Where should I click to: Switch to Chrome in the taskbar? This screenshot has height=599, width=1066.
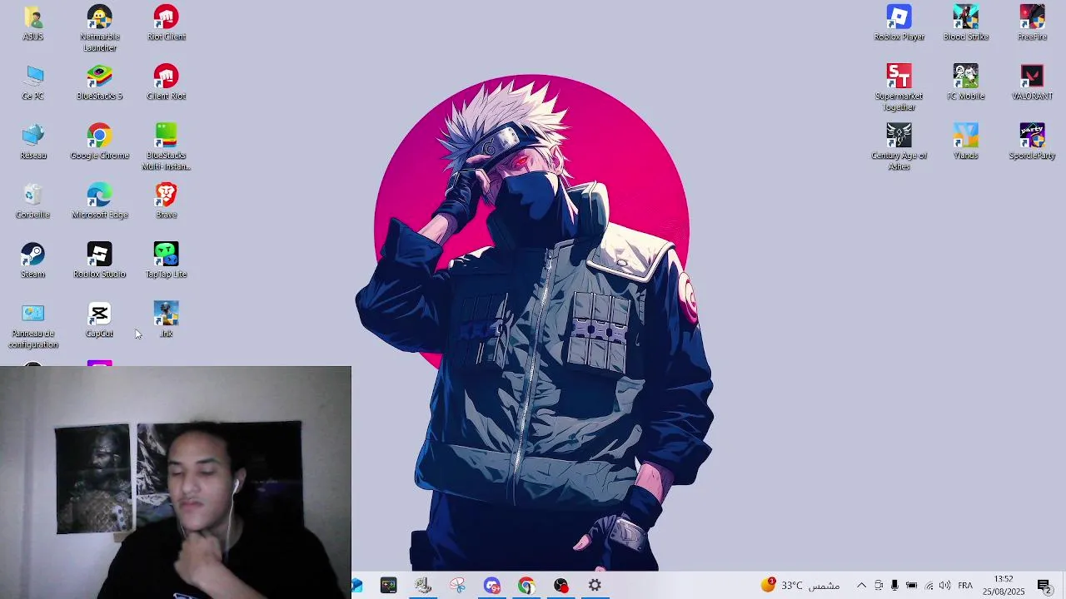(526, 586)
